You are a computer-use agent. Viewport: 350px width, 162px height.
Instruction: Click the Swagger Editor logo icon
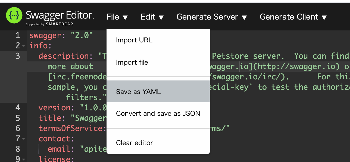(x=14, y=16)
